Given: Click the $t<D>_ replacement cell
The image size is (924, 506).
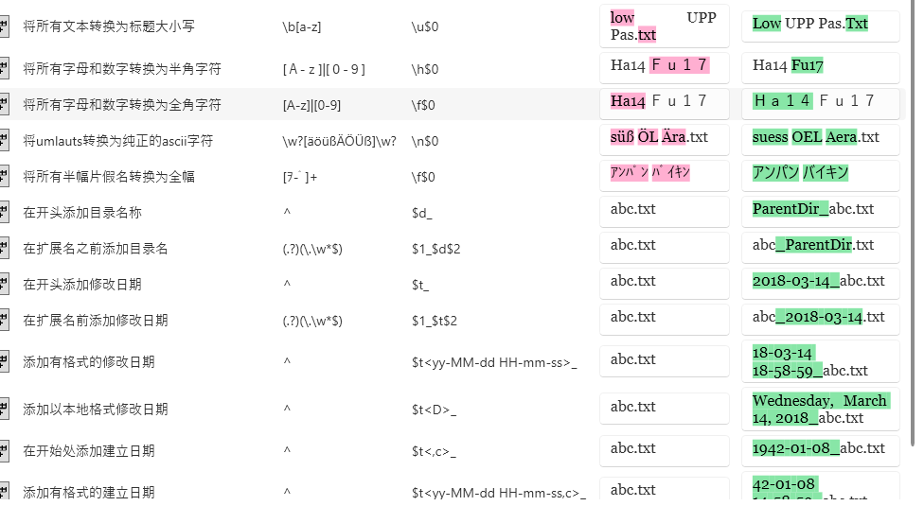Looking at the screenshot, I should 434,410.
